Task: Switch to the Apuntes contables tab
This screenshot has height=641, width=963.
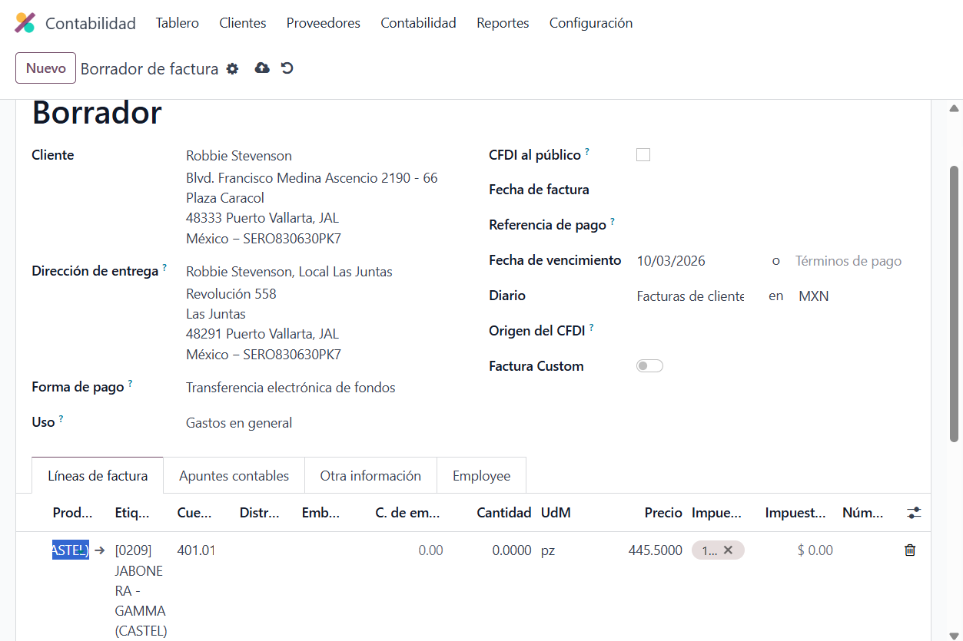Action: tap(234, 476)
